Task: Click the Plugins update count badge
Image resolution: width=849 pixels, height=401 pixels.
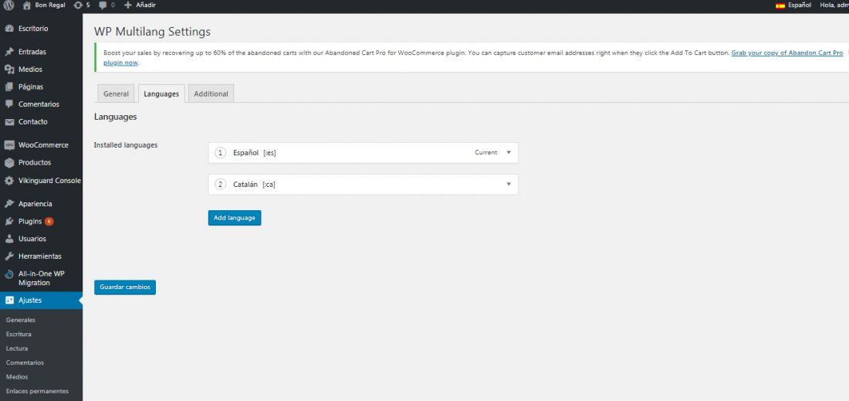Action: [x=49, y=221]
